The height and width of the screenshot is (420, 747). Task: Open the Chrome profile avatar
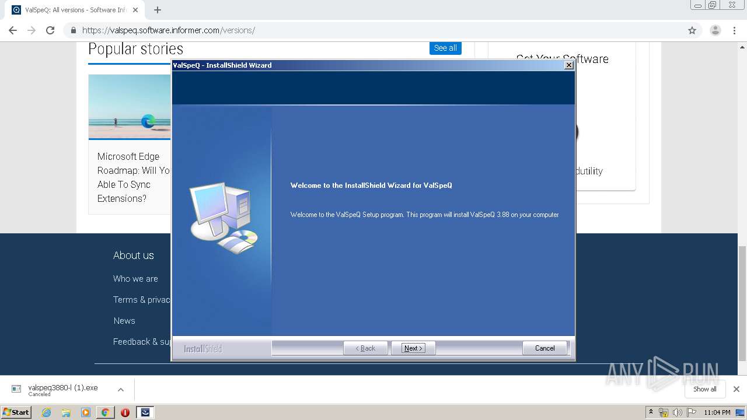click(x=715, y=30)
